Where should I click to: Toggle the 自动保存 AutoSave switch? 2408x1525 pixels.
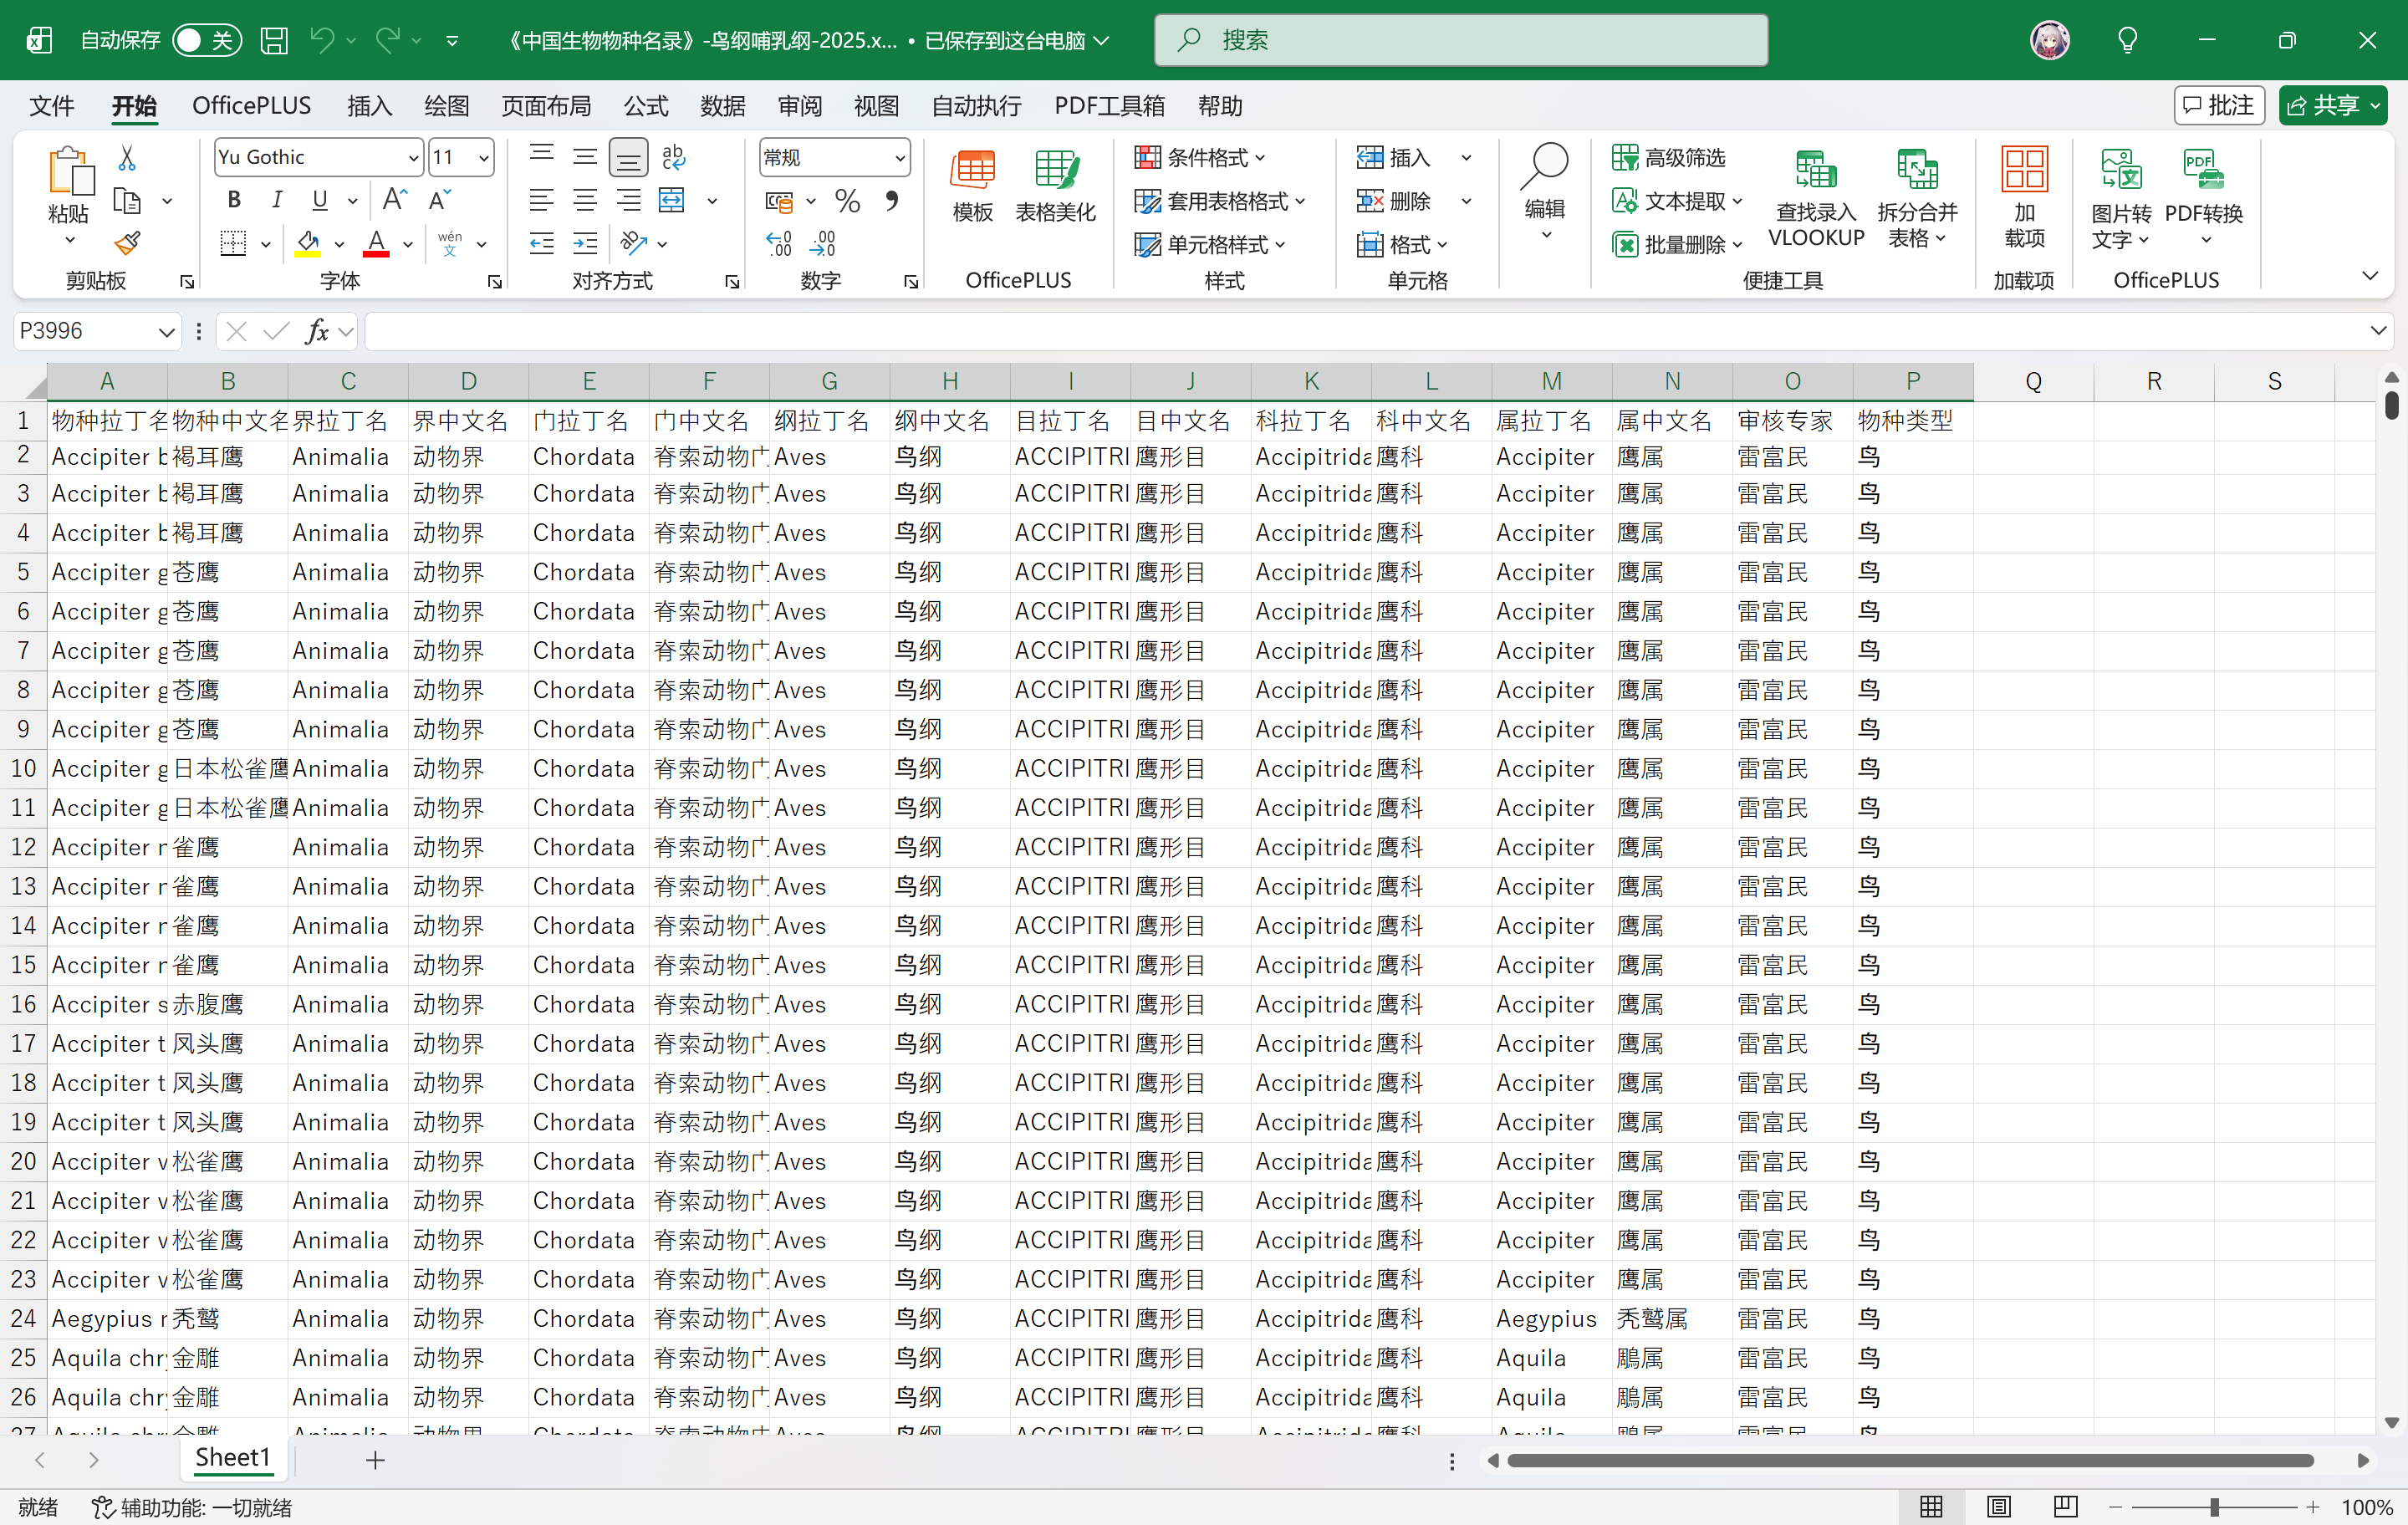coord(206,40)
